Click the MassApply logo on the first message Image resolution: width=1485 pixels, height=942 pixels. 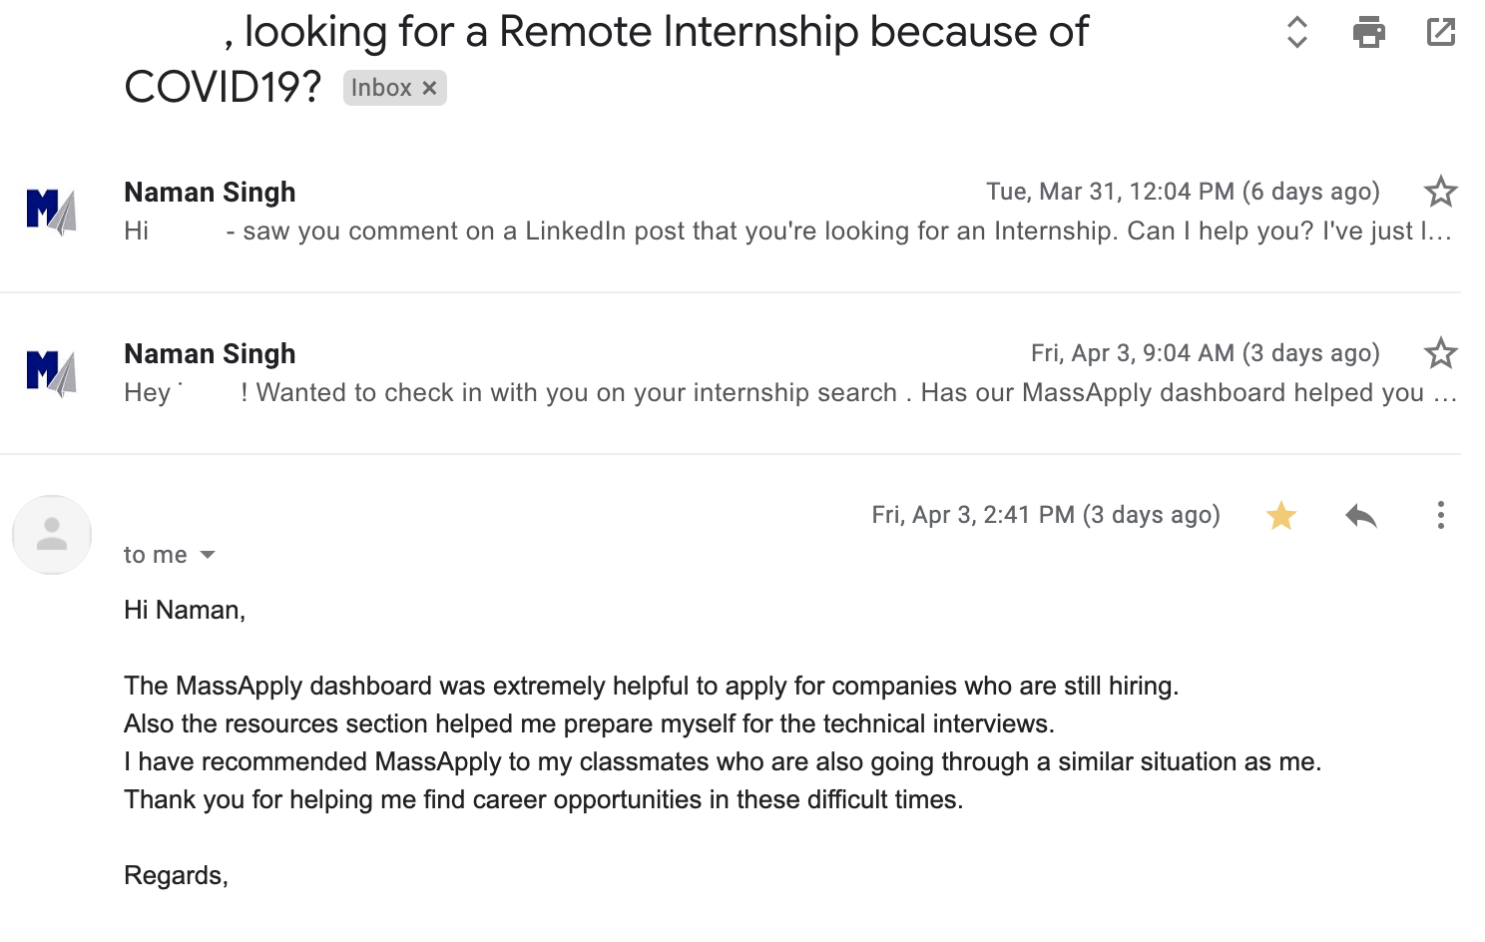[52, 211]
